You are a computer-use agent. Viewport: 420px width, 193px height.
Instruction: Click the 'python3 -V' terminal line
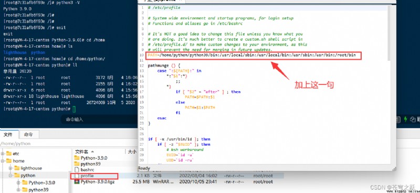pos(41,3)
